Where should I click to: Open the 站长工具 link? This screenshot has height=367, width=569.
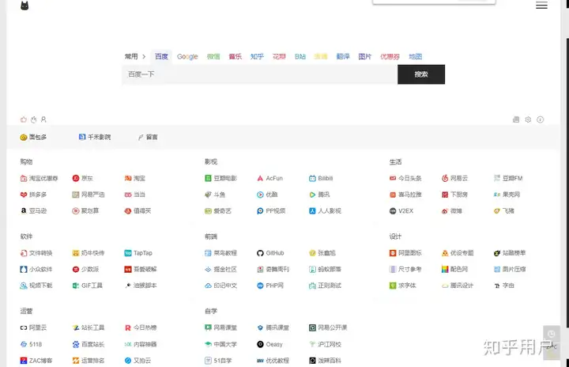[x=89, y=327]
